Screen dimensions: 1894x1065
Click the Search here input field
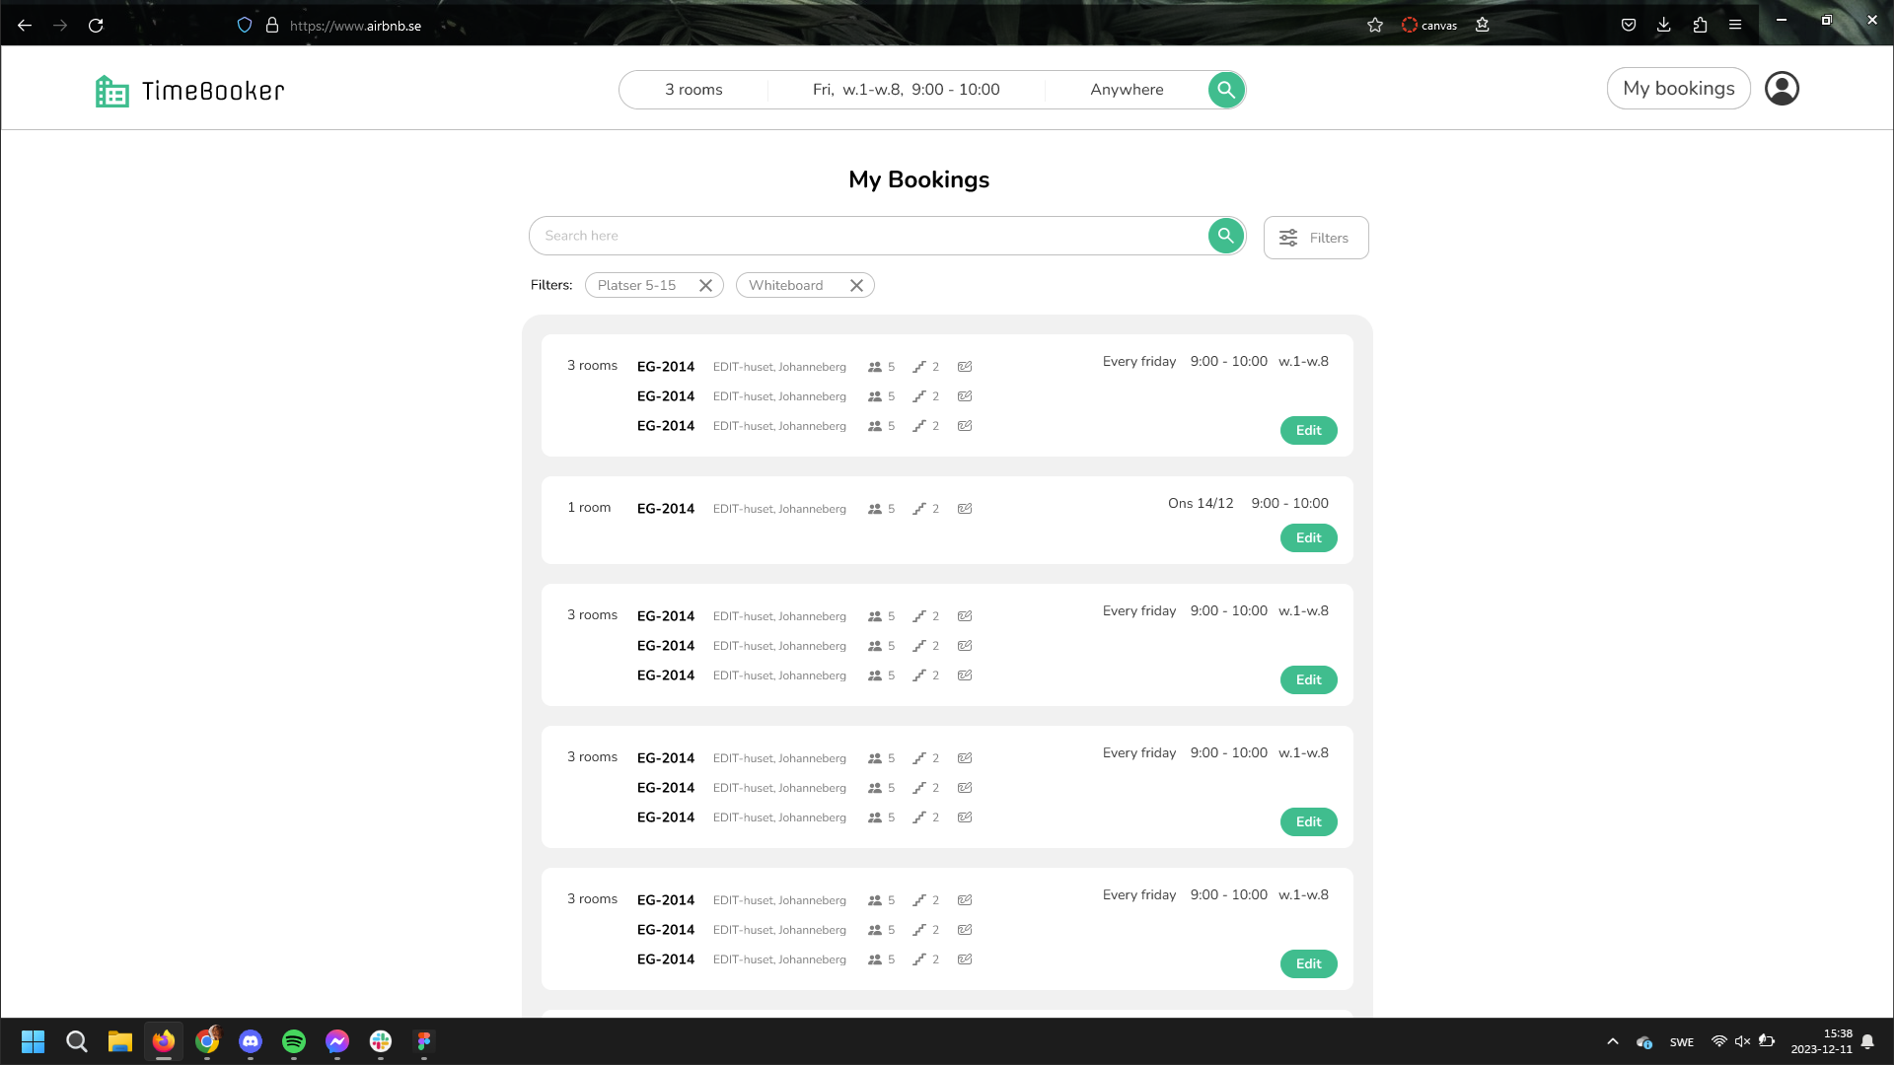click(868, 236)
